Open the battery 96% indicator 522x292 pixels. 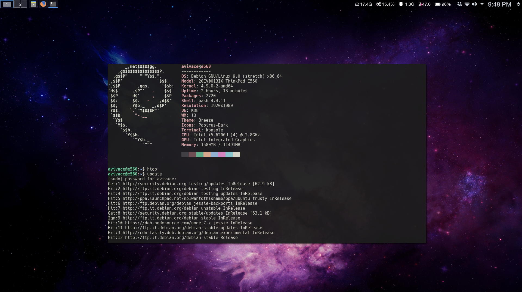(x=443, y=4)
